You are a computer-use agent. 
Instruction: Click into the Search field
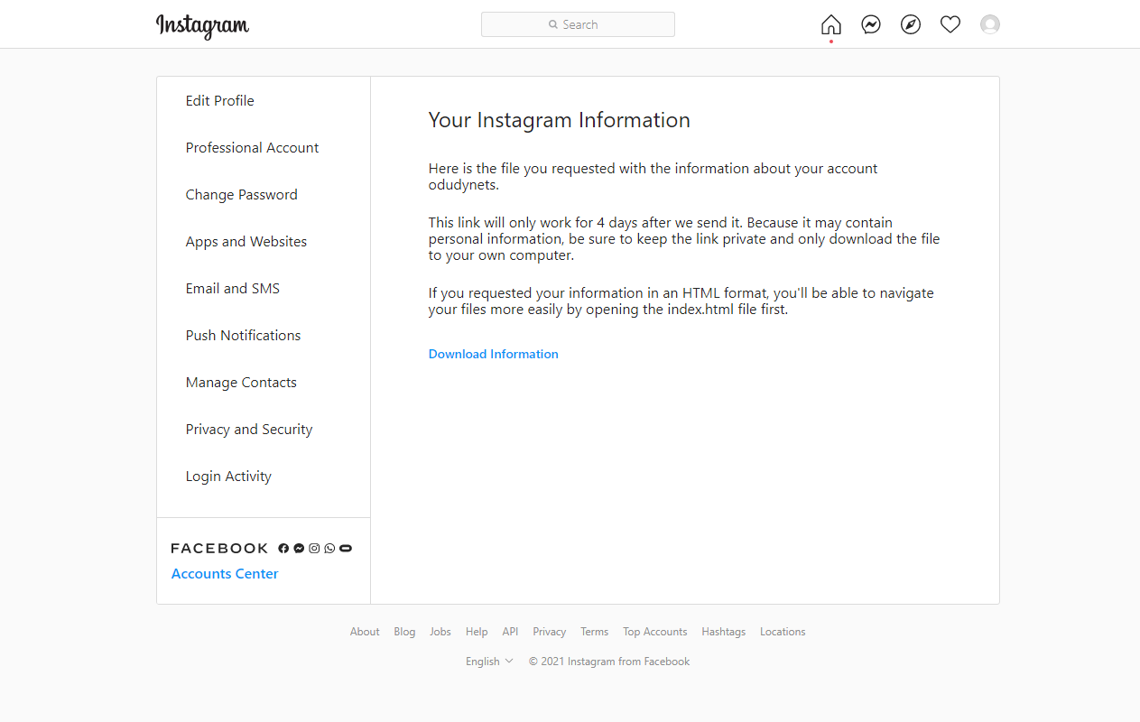(x=578, y=24)
